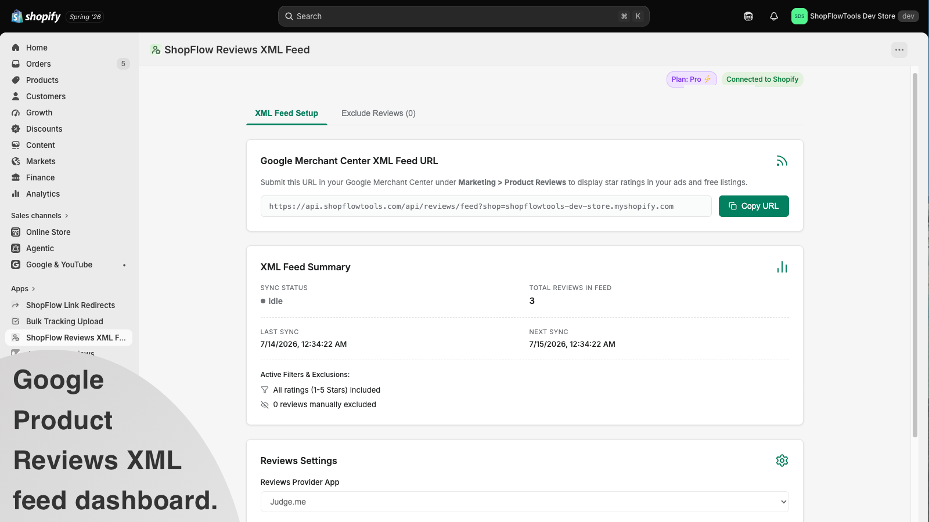This screenshot has width=929, height=522.
Task: Switch to XML Feed Setup tab
Action: 287,113
